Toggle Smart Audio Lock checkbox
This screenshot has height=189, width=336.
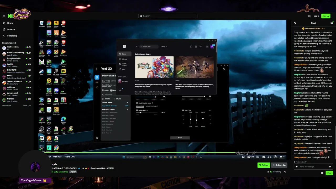point(137,103)
